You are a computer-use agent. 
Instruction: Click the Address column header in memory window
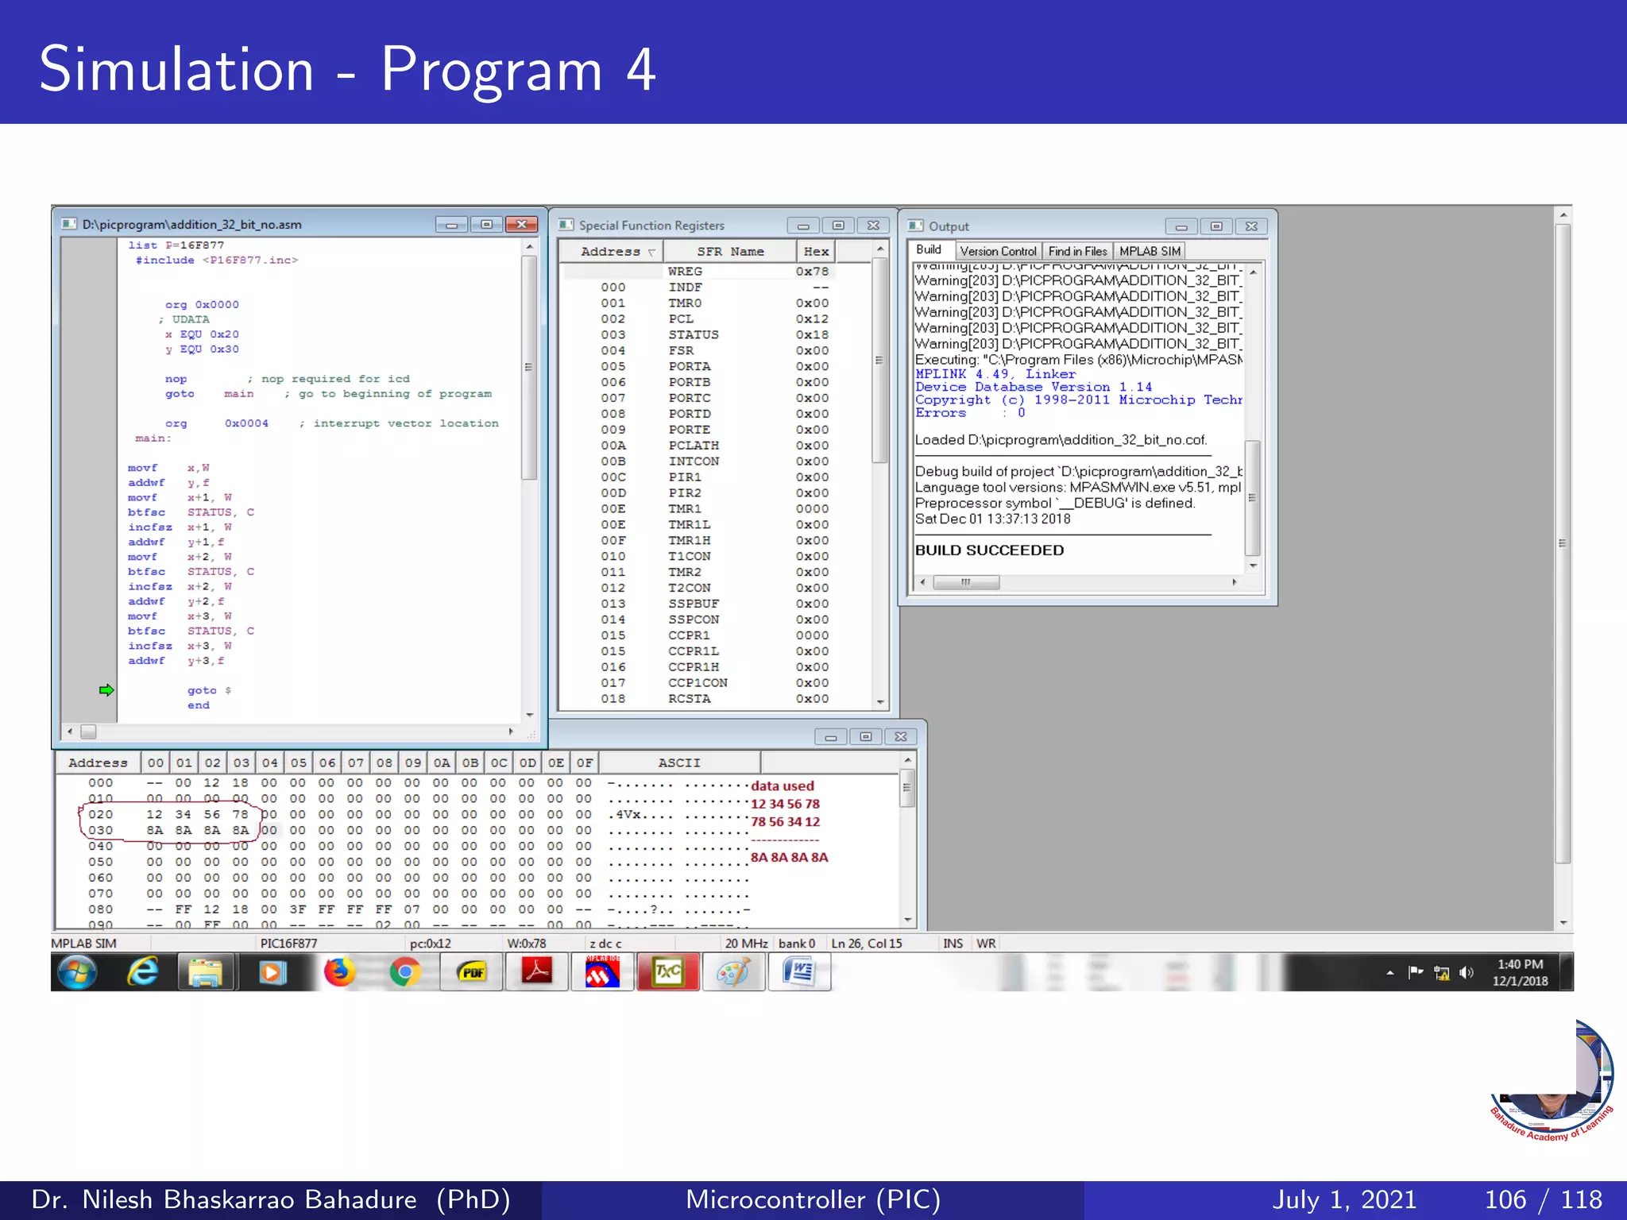pos(98,762)
